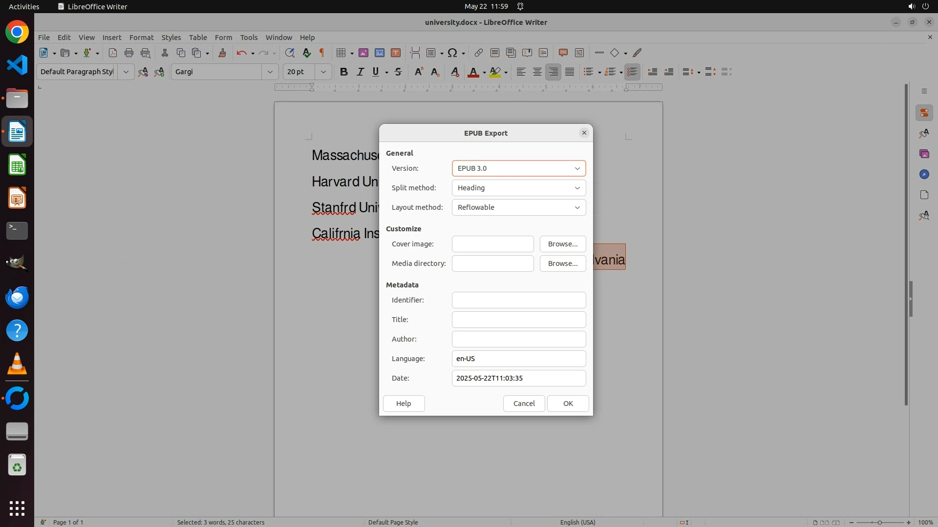This screenshot has height=527, width=938.
Task: Open the Format menu
Action: 141,37
